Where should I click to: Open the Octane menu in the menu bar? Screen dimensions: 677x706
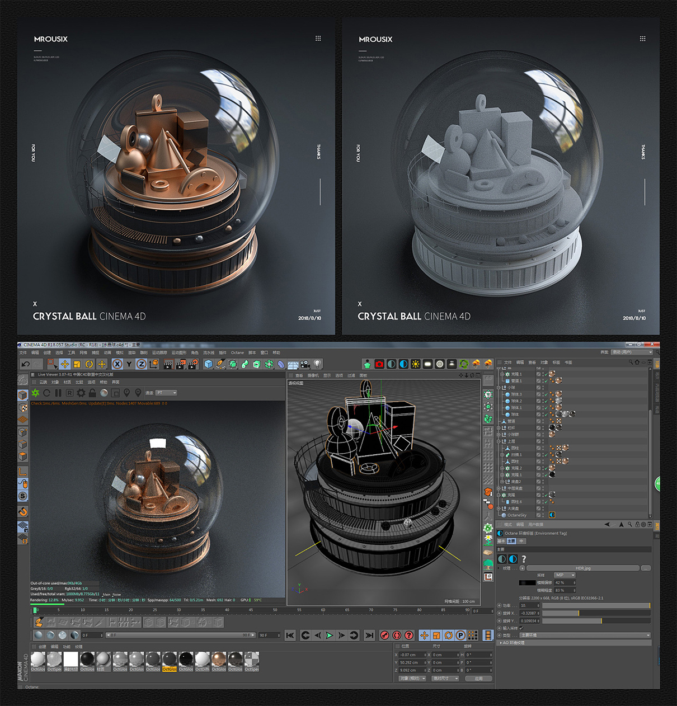point(238,352)
